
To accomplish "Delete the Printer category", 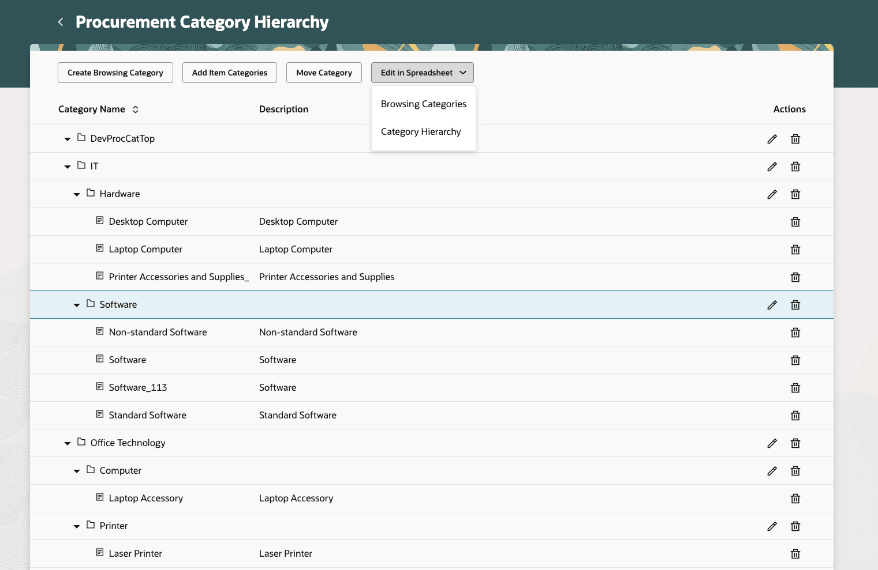I will [795, 526].
